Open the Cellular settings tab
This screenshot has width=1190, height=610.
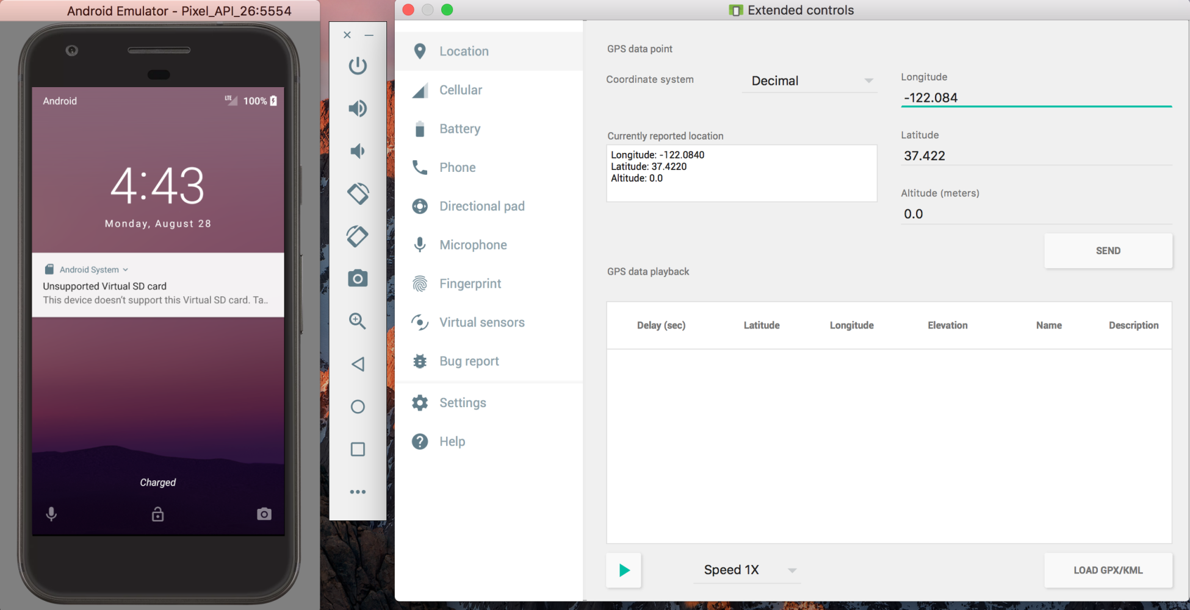[x=489, y=90]
